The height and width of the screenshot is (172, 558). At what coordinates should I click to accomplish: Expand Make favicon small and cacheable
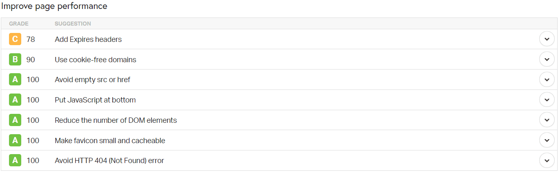pyautogui.click(x=547, y=140)
